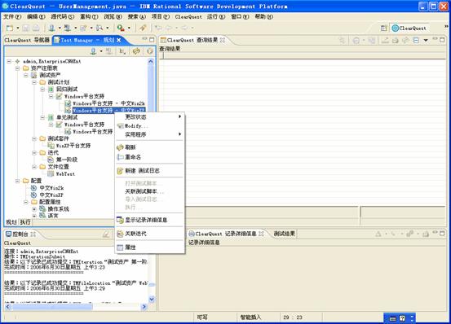Select the WebTest file location item
The height and width of the screenshot is (324, 451).
pos(65,174)
